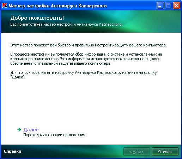Click the Kaspersky K logo in title bar
Image resolution: width=182 pixels, height=159 pixels.
[5, 6]
